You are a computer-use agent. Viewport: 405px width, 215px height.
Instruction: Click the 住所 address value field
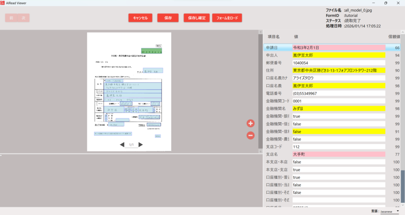coord(339,70)
